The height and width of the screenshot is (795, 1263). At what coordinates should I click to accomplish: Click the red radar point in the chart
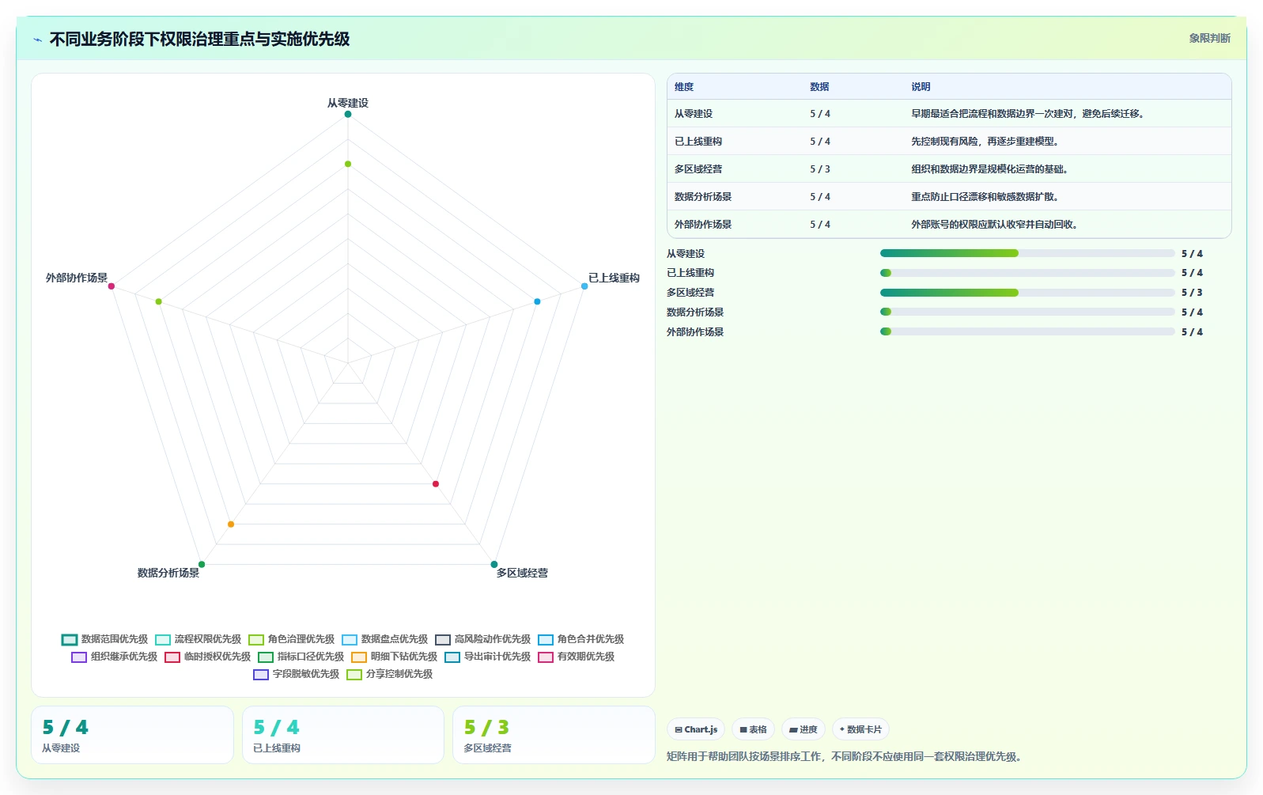point(436,483)
